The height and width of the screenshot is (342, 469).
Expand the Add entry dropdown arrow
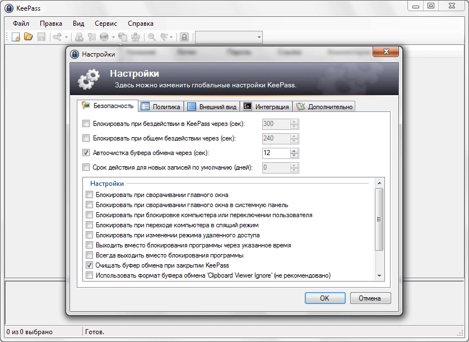67,38
